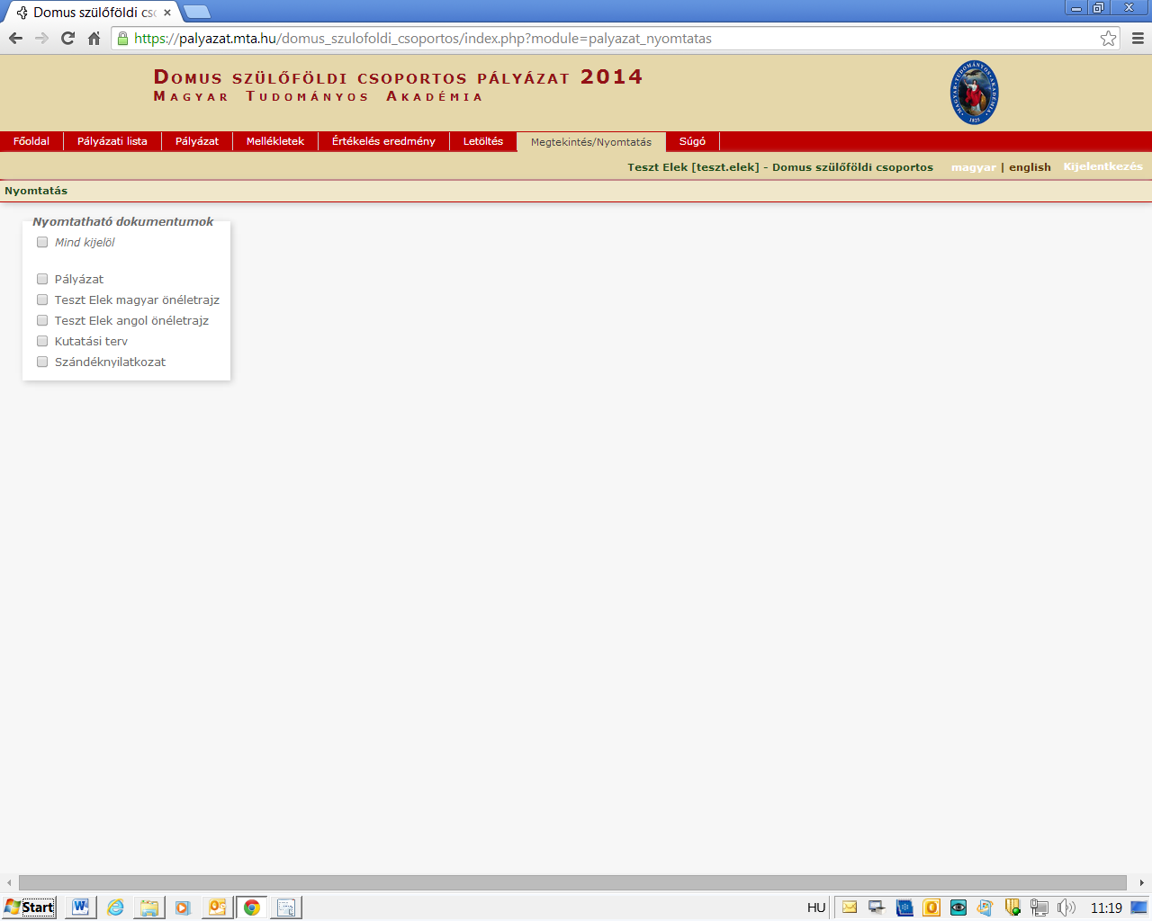Screen dimensions: 1152x921
Task: Click the MTA academy round logo
Action: pyautogui.click(x=974, y=93)
